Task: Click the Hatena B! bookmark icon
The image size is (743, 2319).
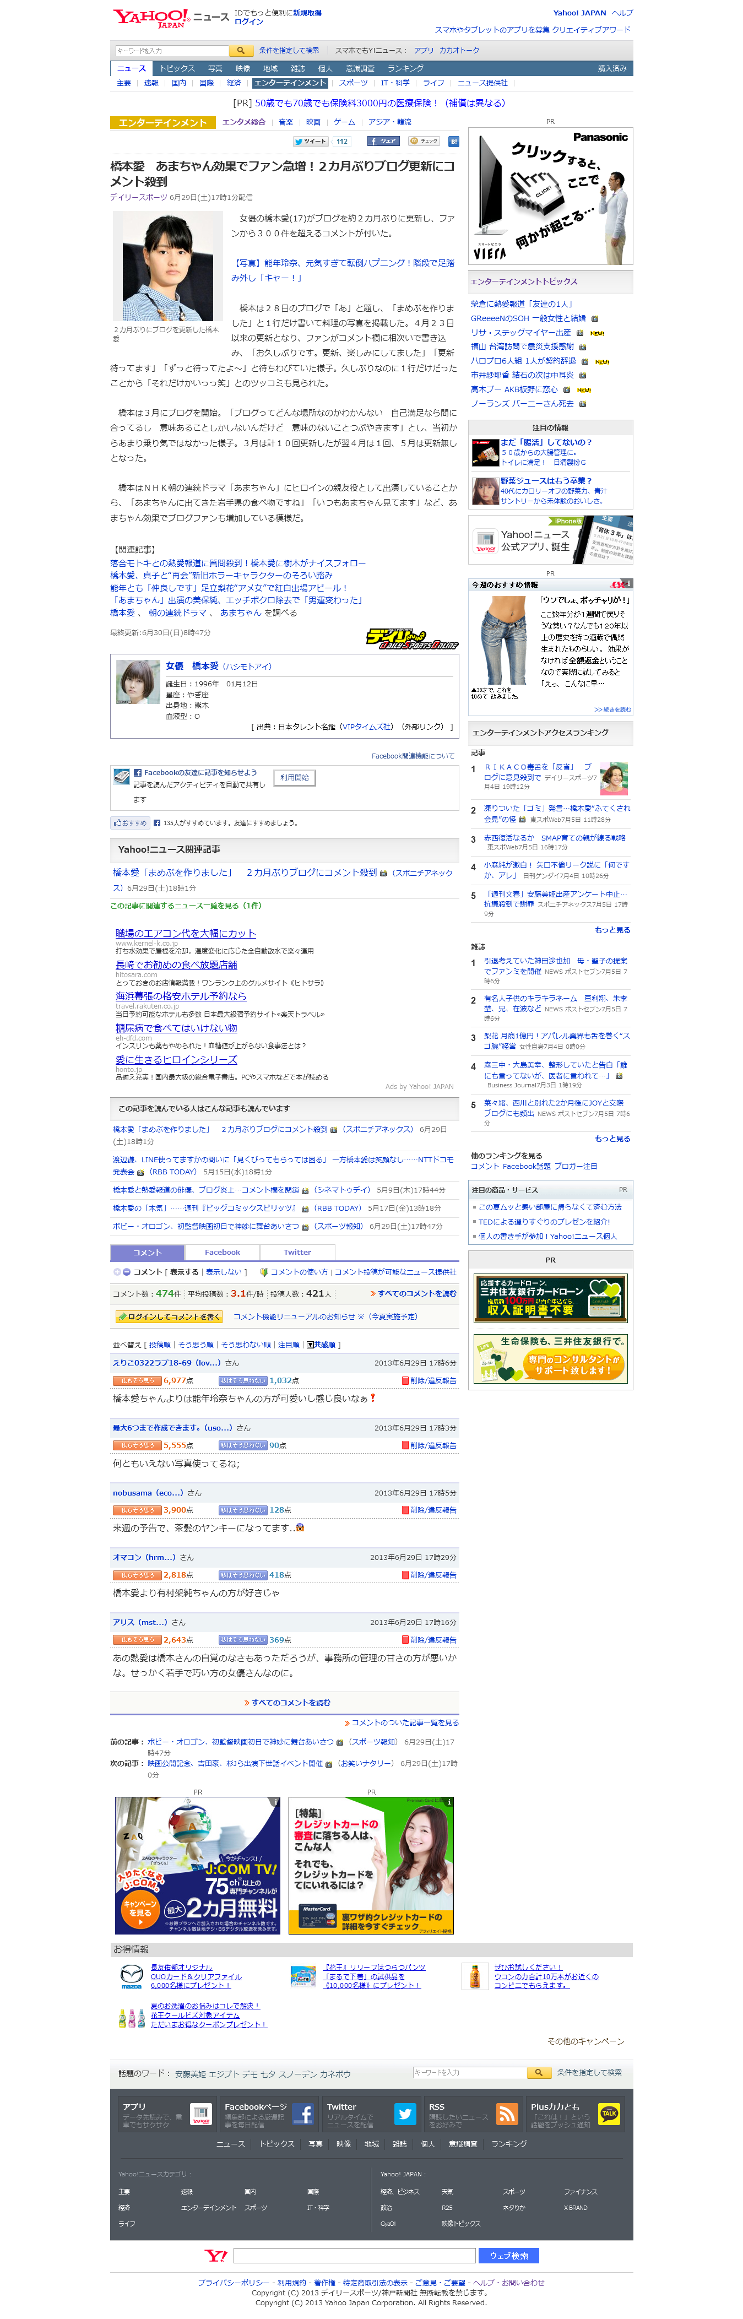Action: [453, 142]
